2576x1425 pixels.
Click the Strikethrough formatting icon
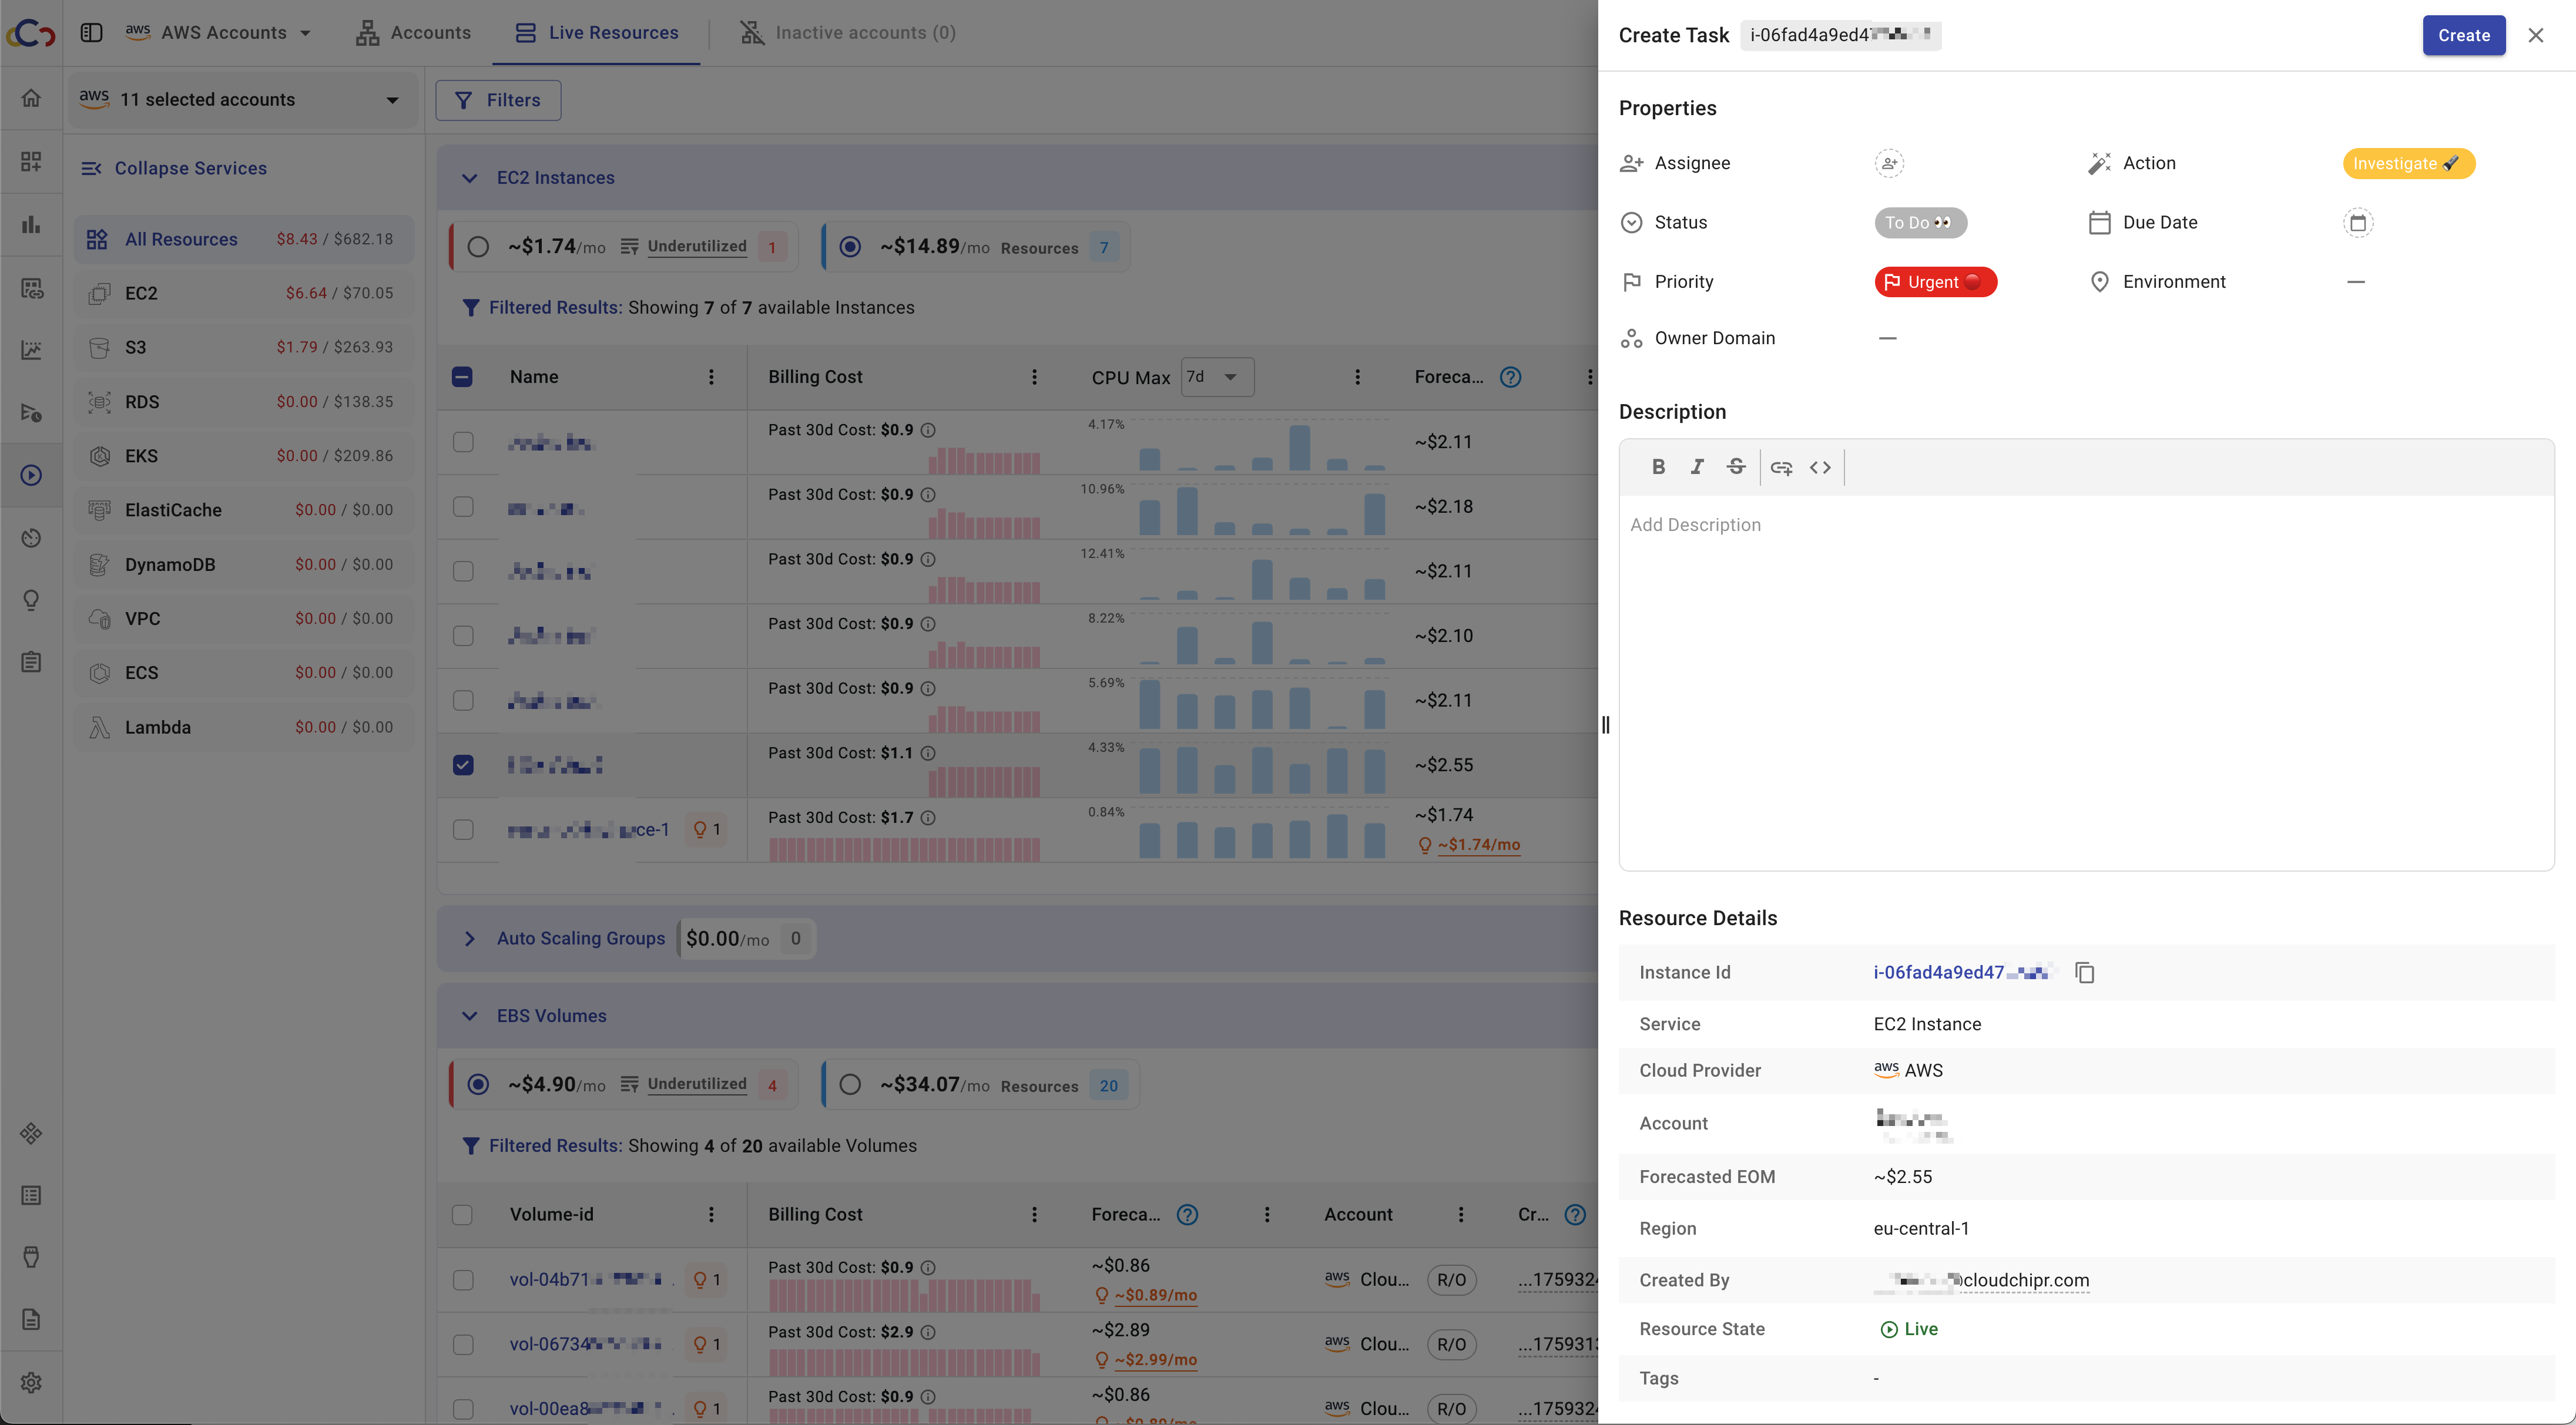1736,467
